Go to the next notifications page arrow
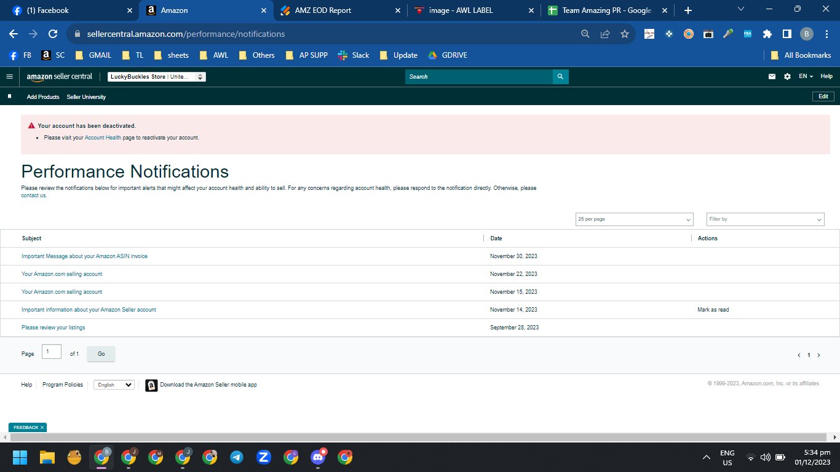840x472 pixels. pyautogui.click(x=818, y=355)
